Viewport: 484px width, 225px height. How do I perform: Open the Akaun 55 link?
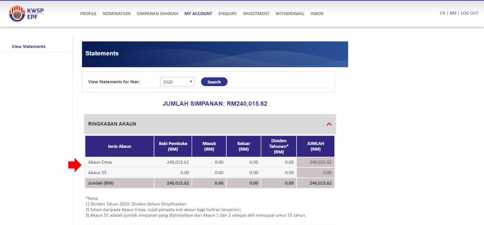[x=97, y=173]
